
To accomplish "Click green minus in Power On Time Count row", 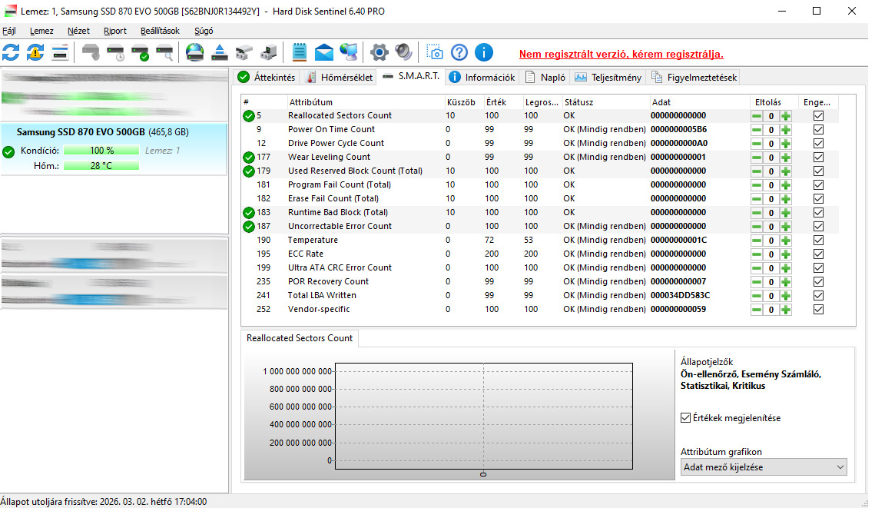I will click(x=756, y=130).
